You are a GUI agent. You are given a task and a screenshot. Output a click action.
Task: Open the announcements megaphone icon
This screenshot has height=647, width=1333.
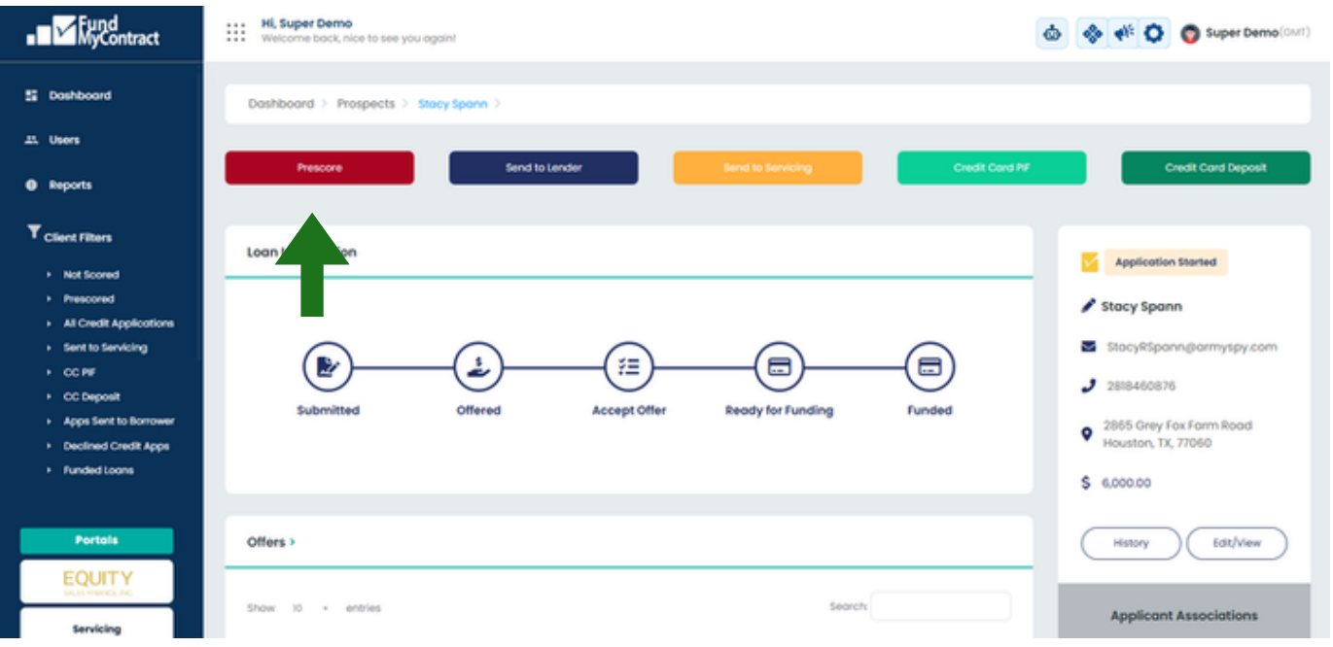click(x=1124, y=33)
